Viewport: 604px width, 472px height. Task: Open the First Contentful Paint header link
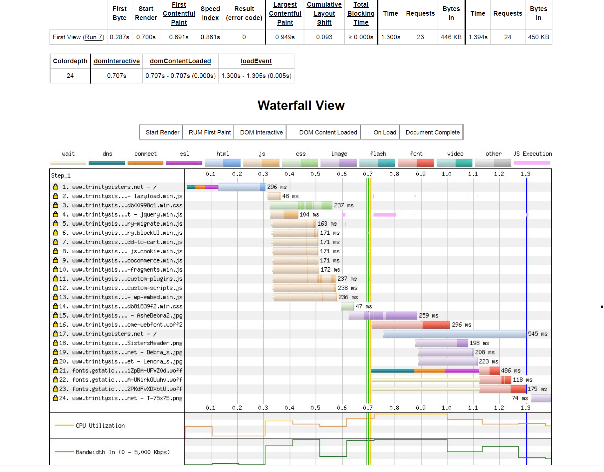179,14
